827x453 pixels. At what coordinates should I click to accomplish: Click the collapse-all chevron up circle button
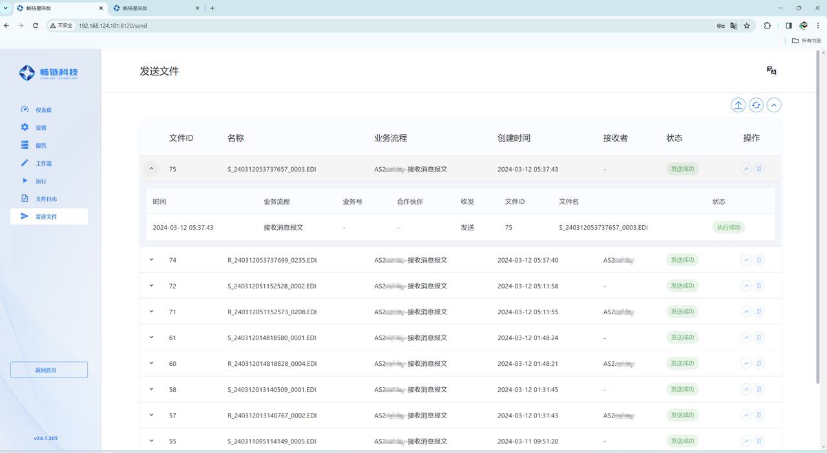click(774, 105)
